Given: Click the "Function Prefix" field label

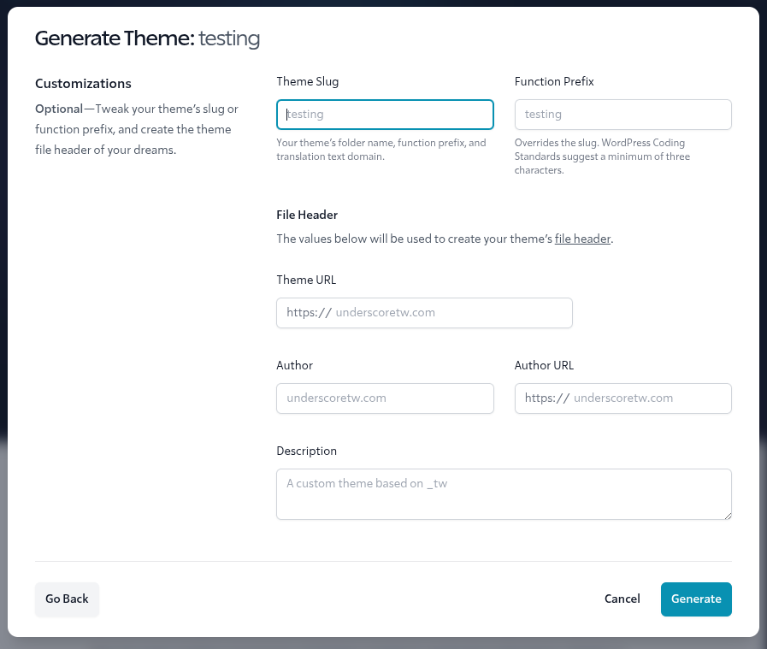Looking at the screenshot, I should 554,82.
